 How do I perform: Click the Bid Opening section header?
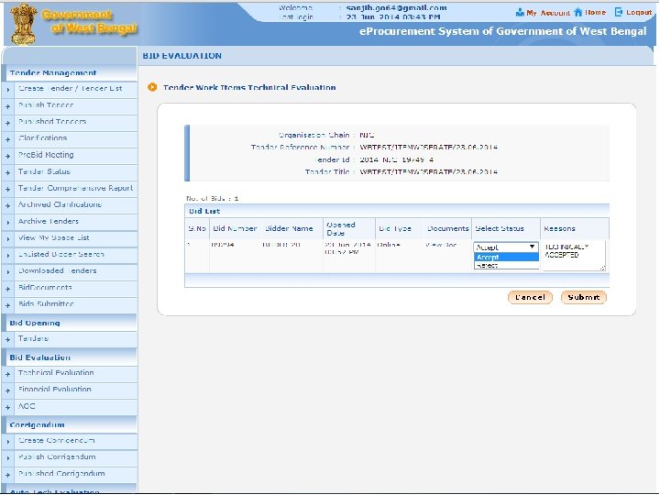(x=70, y=323)
